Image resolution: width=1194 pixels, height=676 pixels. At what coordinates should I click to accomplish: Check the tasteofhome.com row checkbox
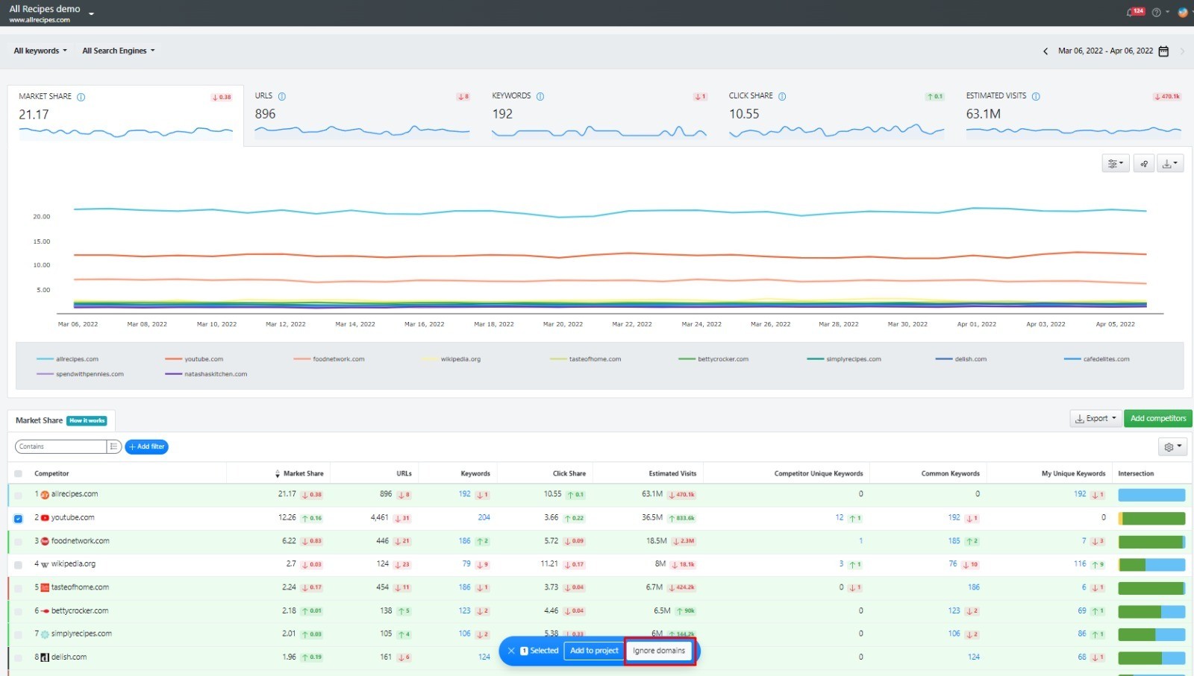click(18, 588)
